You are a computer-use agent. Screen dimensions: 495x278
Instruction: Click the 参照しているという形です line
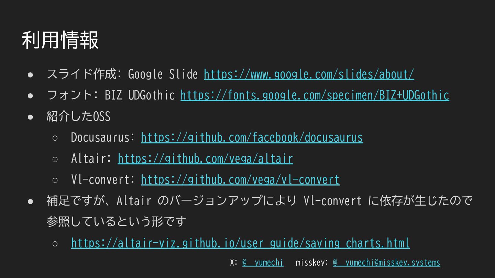116,222
